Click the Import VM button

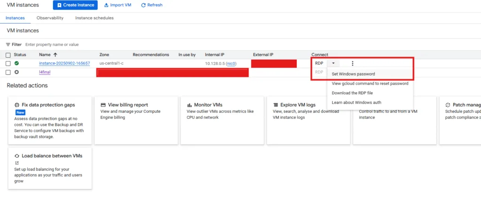coord(118,5)
